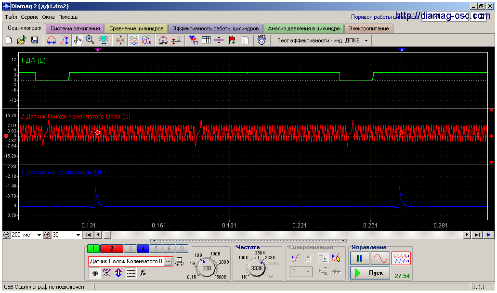This screenshot has height=293, width=497.
Task: Jump to the end of the recording
Action: pos(477,235)
